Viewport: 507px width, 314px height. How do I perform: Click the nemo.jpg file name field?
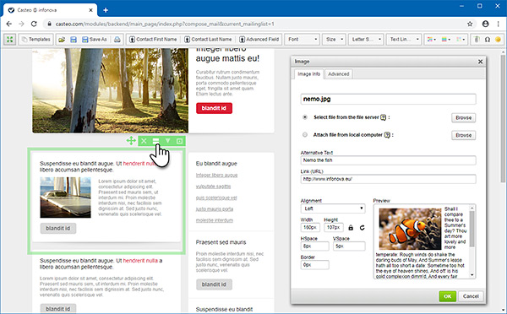tap(389, 99)
